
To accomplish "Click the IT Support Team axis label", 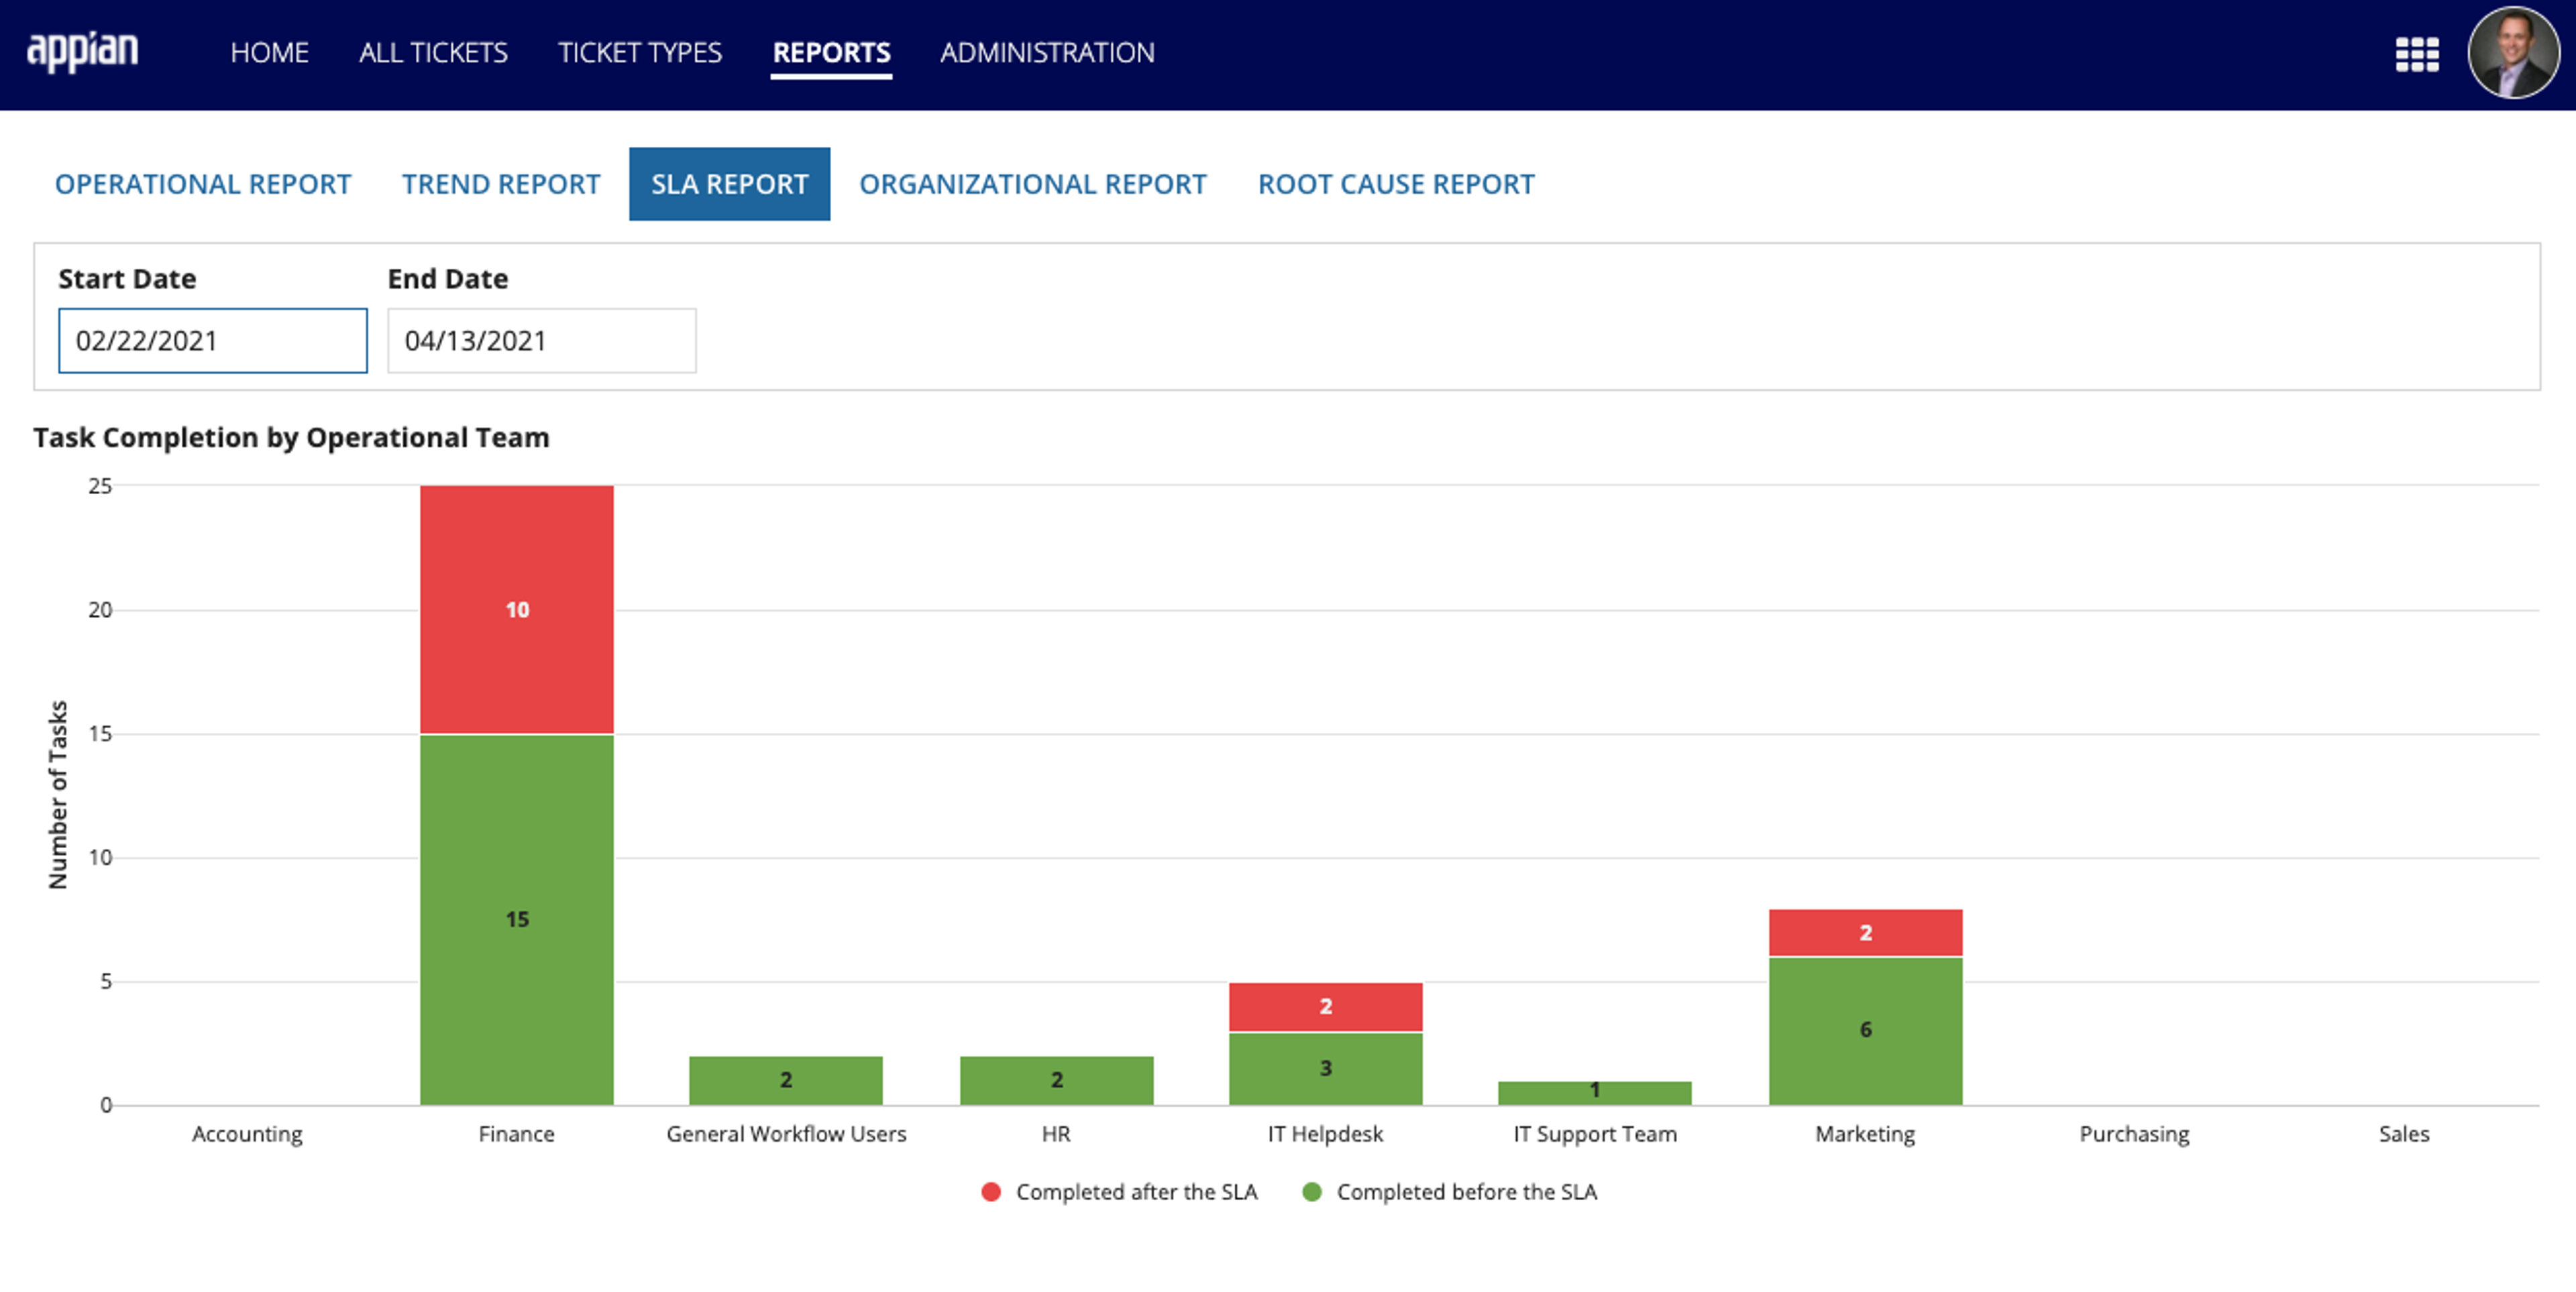I will [1595, 1134].
